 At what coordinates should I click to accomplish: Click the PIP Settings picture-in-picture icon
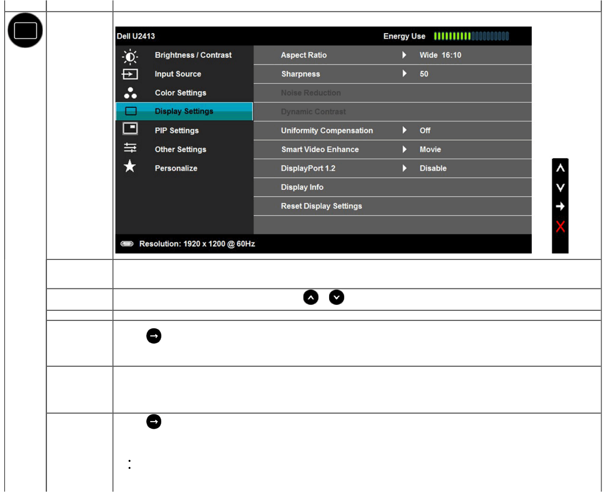coord(130,129)
